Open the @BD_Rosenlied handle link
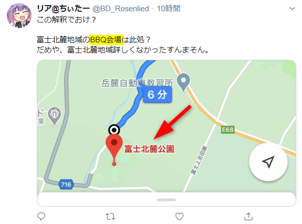The image size is (302, 224). point(121,9)
